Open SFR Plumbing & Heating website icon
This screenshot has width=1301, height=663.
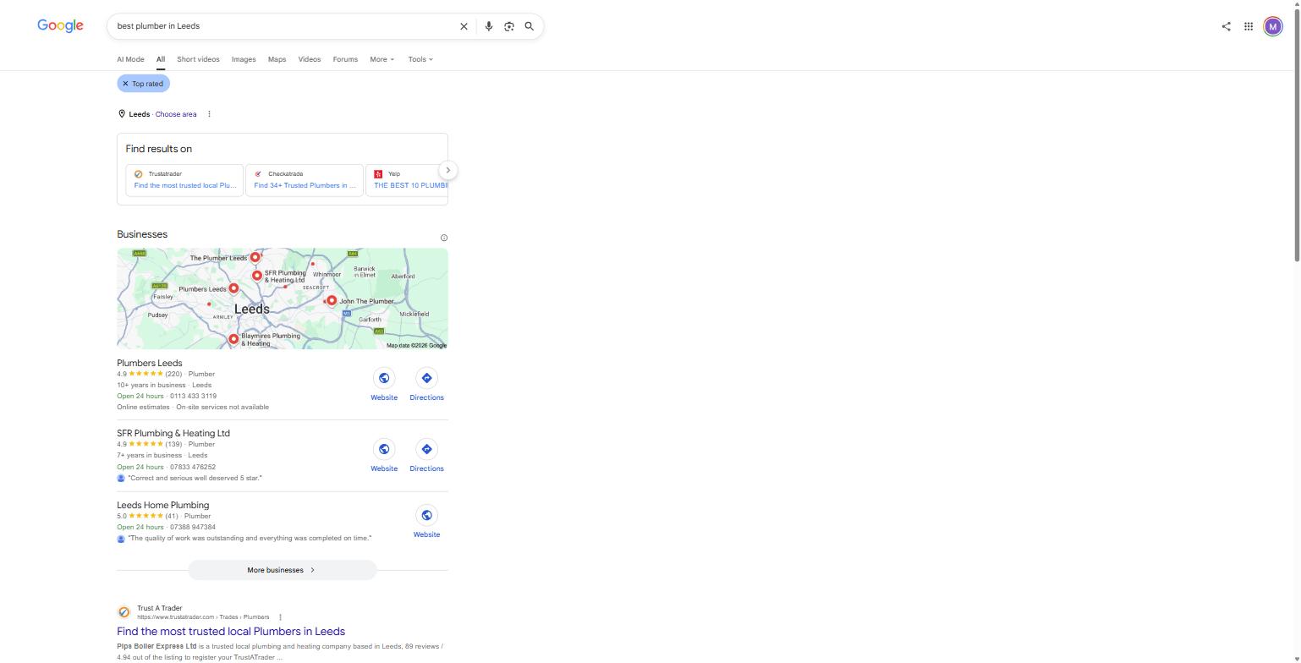click(x=384, y=449)
